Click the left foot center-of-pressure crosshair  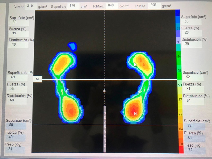click(68, 91)
